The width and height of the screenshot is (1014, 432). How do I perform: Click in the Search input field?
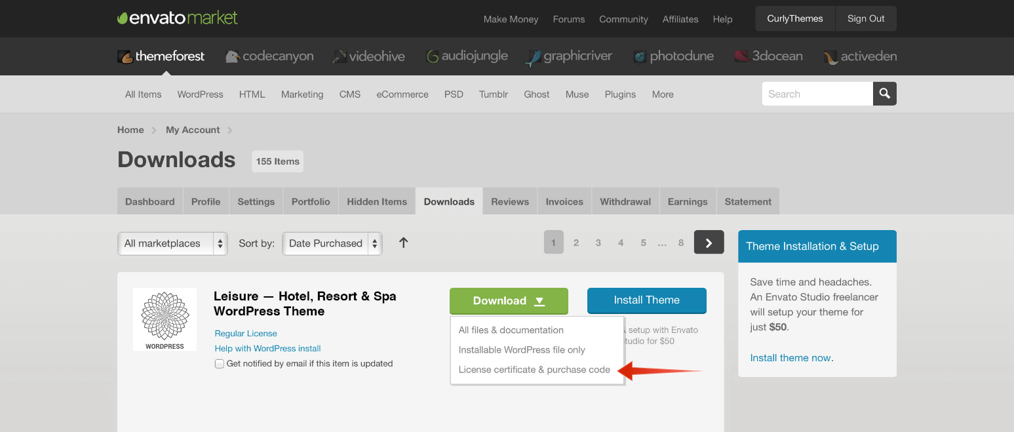[x=817, y=94]
